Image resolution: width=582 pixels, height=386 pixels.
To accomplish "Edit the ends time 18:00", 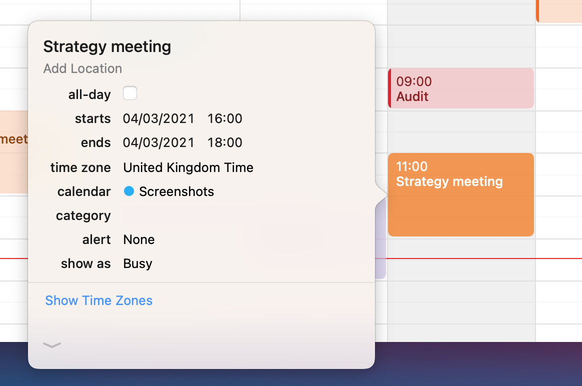I will pos(224,142).
